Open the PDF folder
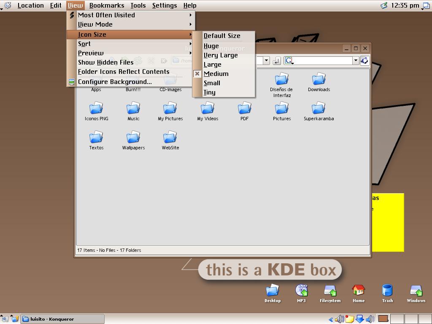This screenshot has height=324, width=432. (244, 111)
